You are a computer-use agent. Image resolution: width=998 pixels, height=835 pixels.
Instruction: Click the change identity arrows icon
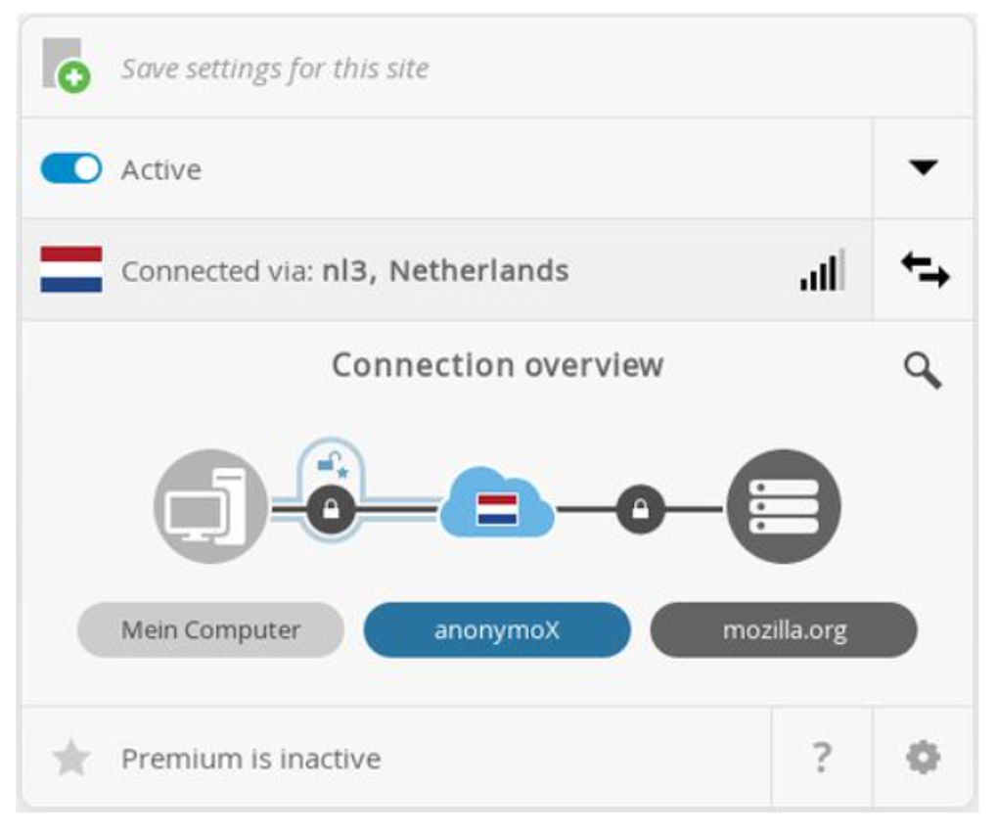(924, 269)
